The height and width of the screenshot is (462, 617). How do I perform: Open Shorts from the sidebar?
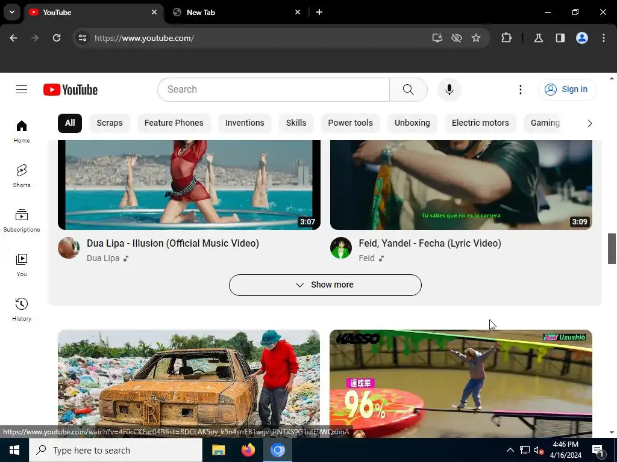pyautogui.click(x=22, y=176)
